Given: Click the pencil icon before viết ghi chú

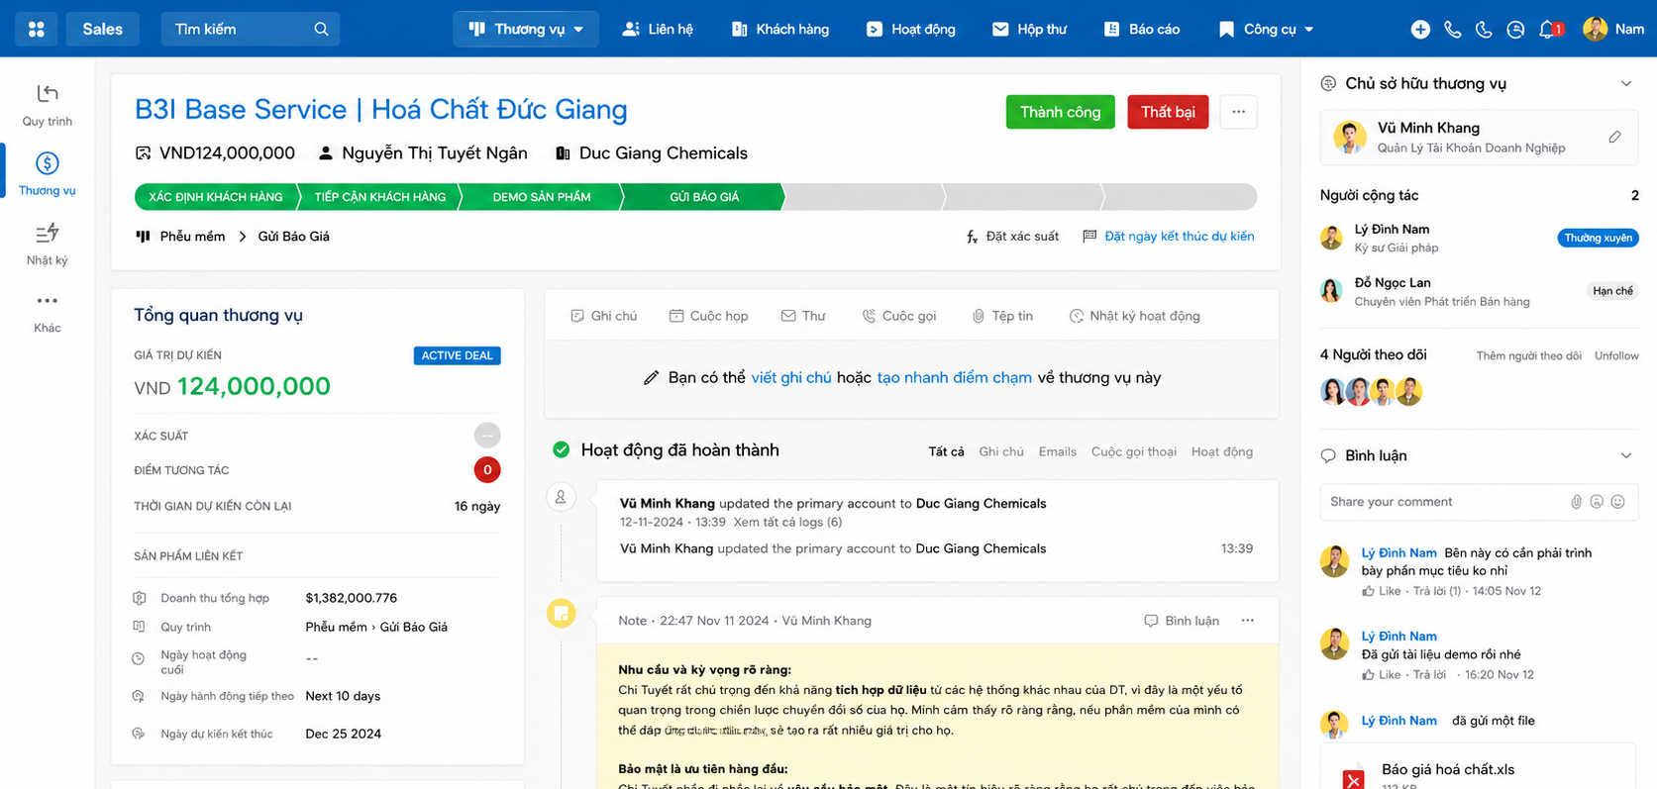Looking at the screenshot, I should pyautogui.click(x=651, y=378).
